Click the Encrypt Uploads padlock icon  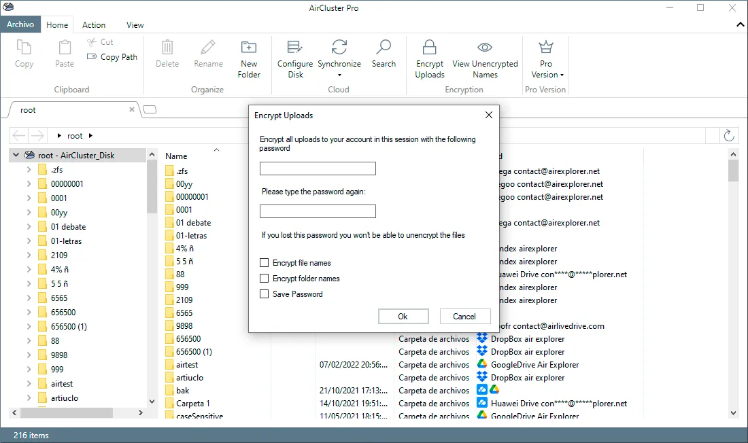click(429, 47)
